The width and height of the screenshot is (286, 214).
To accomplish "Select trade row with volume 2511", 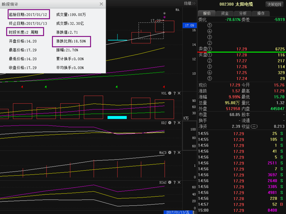I will (x=241, y=163).
